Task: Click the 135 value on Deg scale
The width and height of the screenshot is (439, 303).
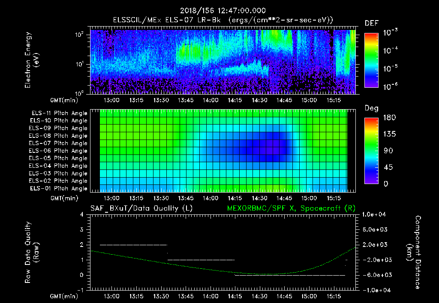Action: click(x=389, y=134)
